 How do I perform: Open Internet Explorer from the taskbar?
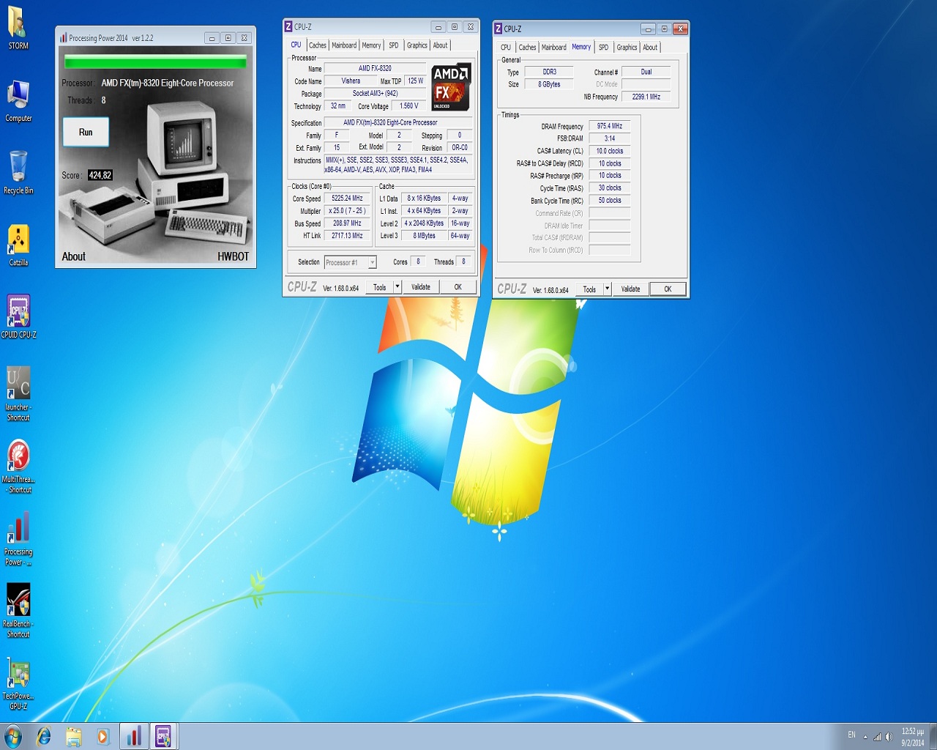44,736
